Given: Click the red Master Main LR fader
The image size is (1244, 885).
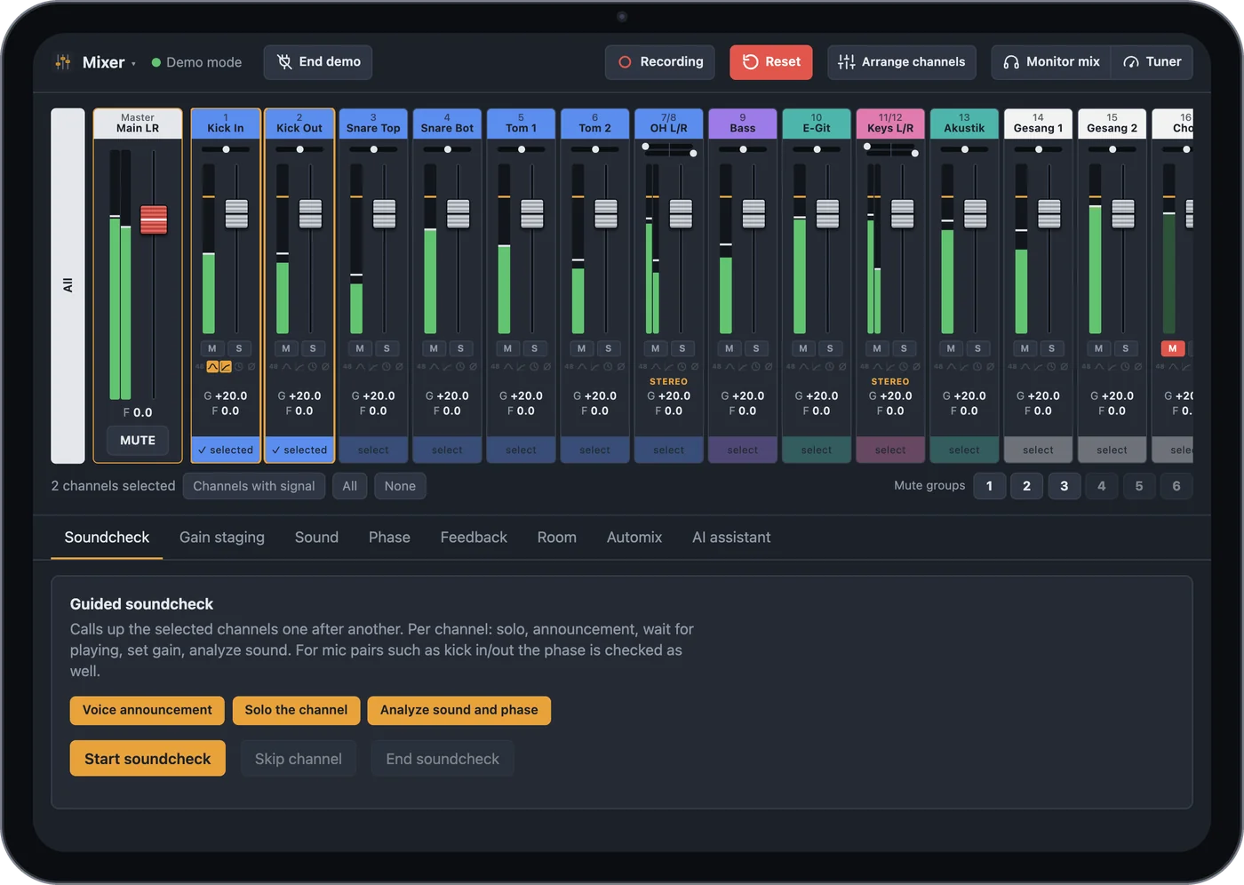Looking at the screenshot, I should tap(154, 219).
